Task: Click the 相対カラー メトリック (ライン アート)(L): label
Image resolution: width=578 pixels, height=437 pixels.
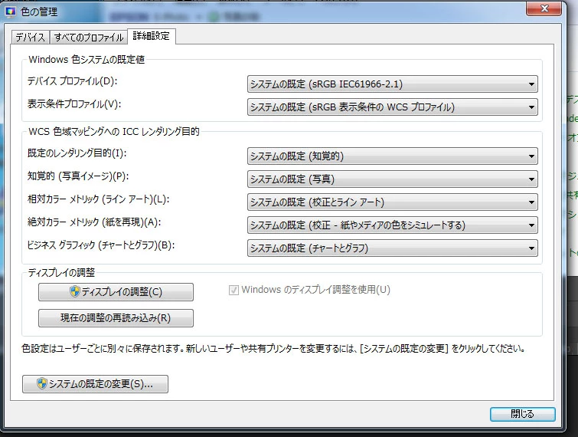Action: (99, 199)
